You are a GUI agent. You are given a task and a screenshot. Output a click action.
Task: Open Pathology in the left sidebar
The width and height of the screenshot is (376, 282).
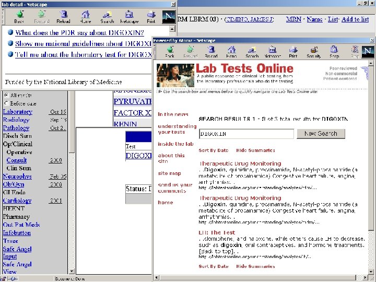coord(16,128)
